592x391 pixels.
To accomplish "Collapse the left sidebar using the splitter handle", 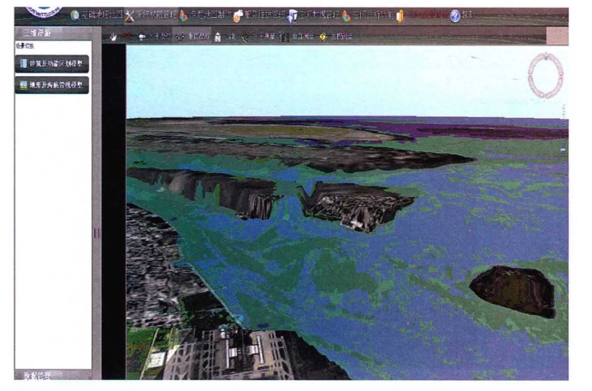I will 97,234.
